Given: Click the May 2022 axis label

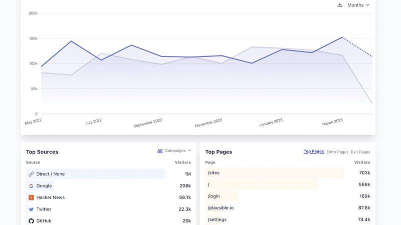Looking at the screenshot, I should [33, 121].
